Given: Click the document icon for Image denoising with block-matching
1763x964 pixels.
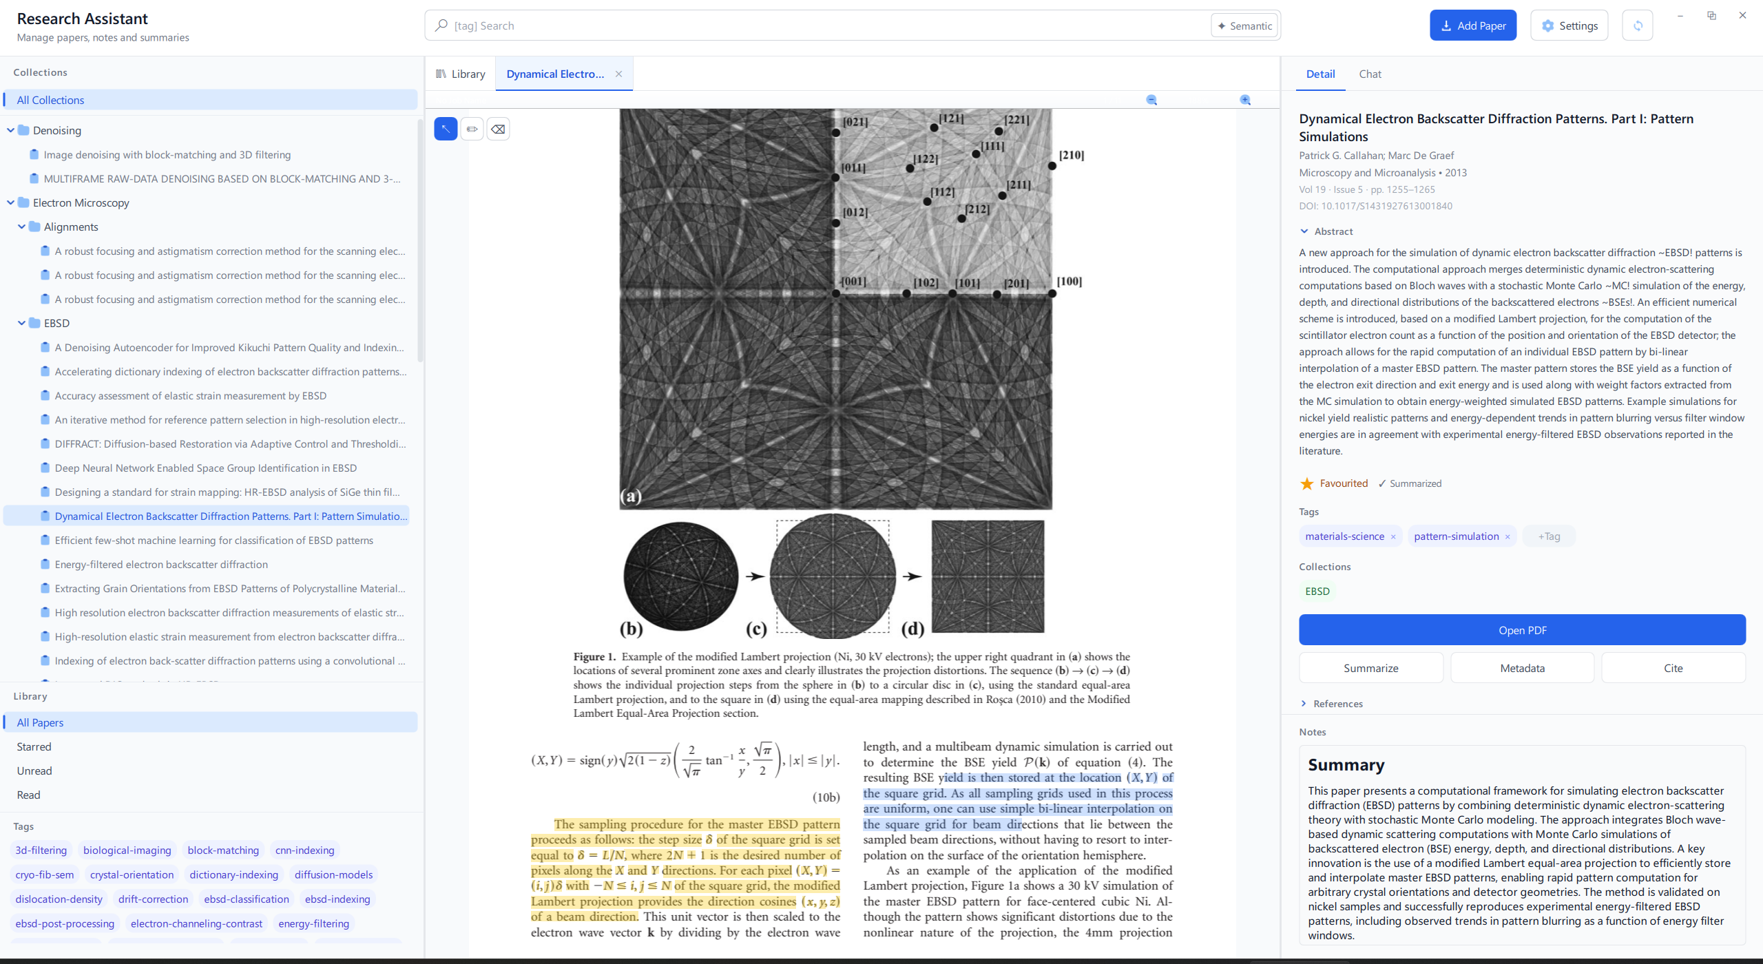Looking at the screenshot, I should point(34,154).
